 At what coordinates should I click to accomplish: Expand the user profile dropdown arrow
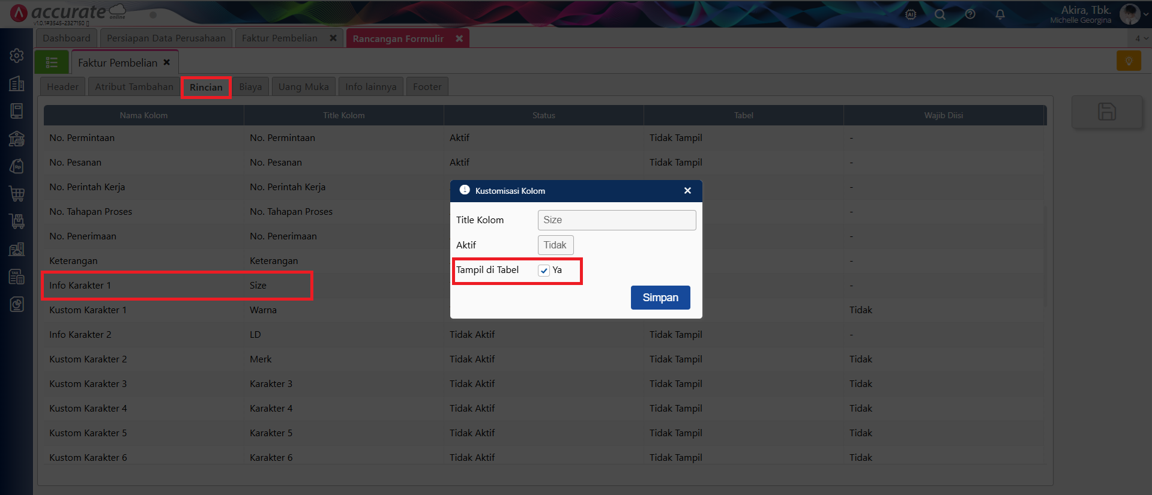tap(1145, 15)
